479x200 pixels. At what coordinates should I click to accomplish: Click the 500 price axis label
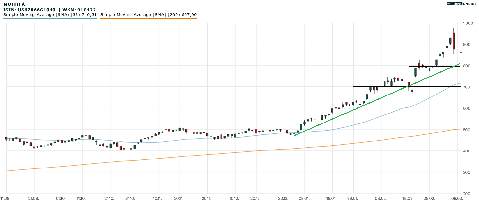pos(466,130)
